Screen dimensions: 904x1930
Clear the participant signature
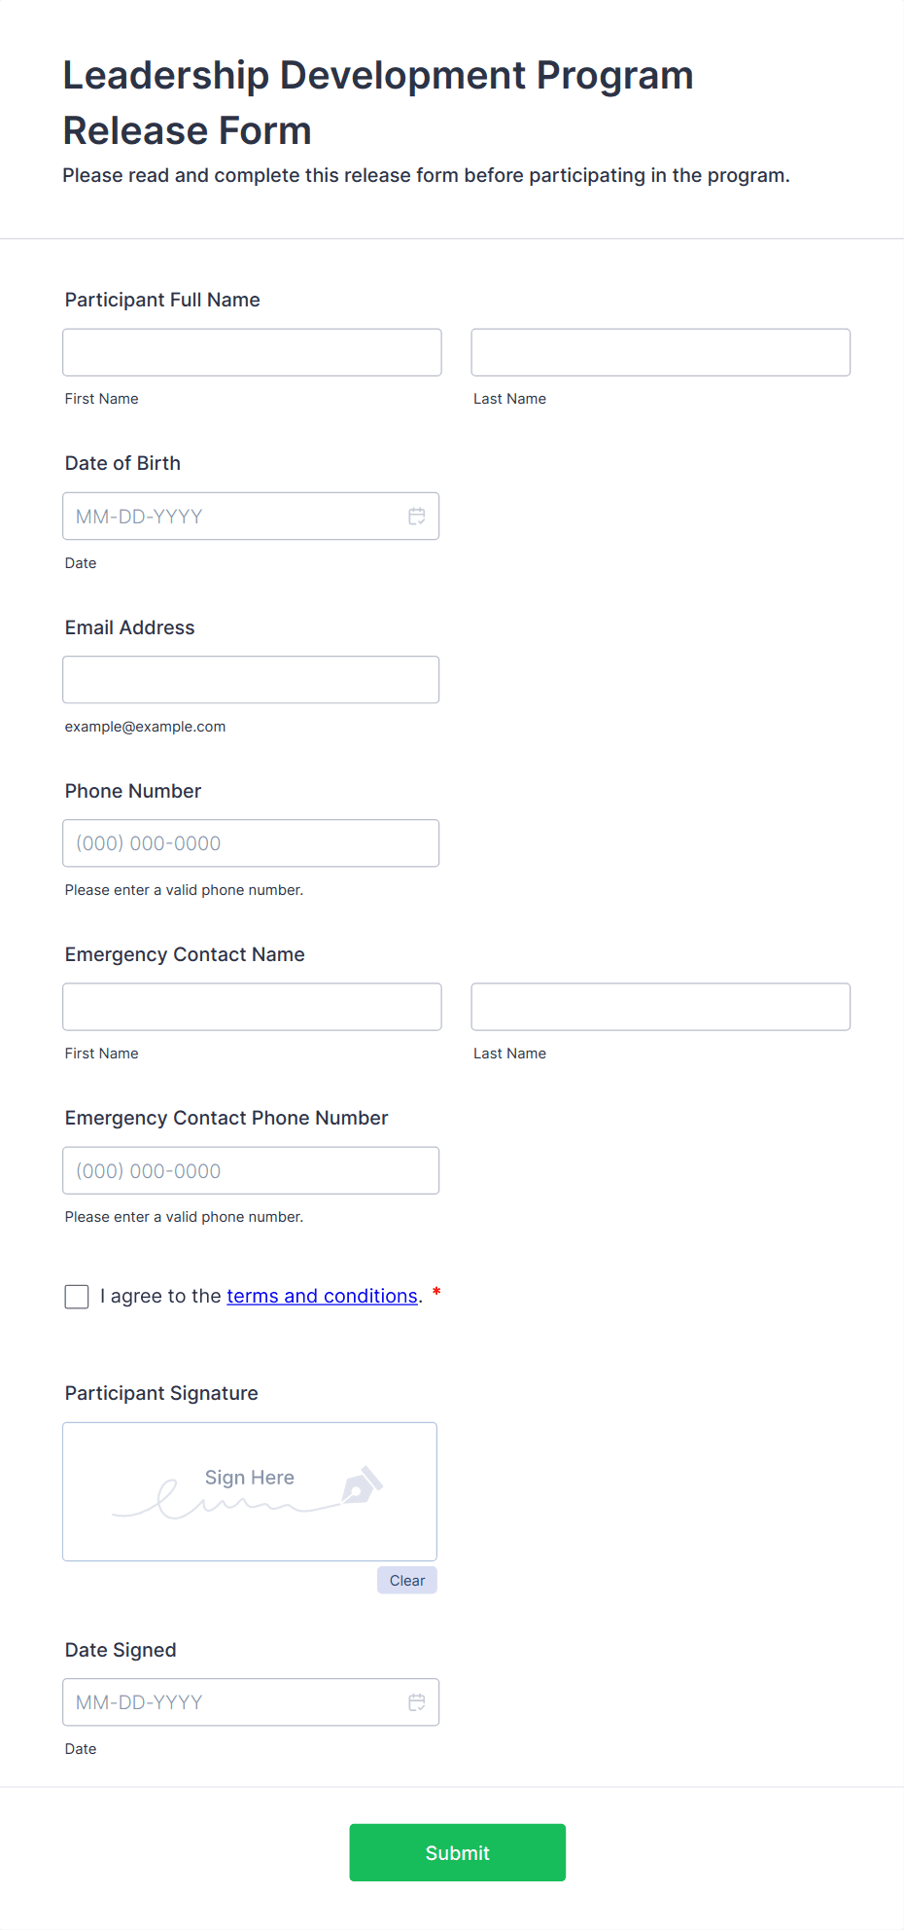[407, 1581]
